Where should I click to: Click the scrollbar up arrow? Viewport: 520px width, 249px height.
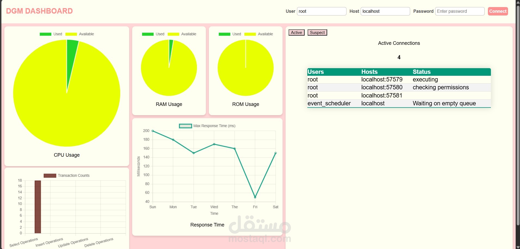pyautogui.click(x=518, y=2)
